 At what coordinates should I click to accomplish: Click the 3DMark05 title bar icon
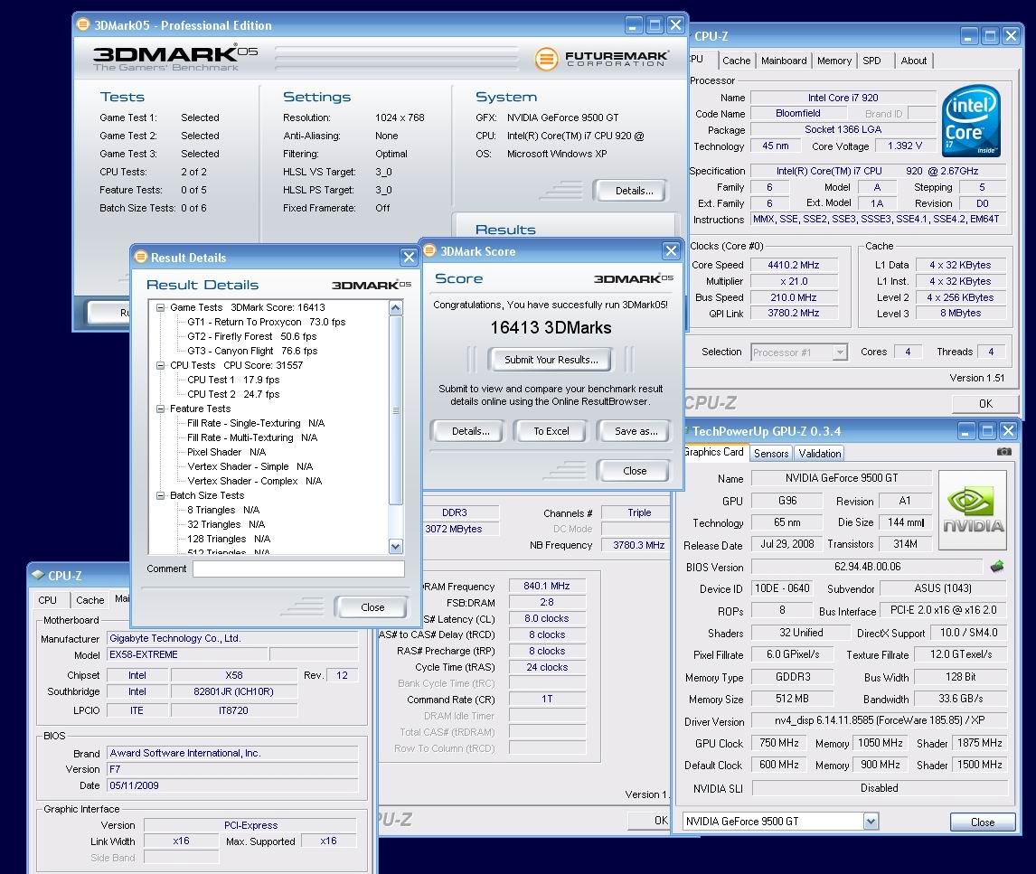(x=83, y=25)
